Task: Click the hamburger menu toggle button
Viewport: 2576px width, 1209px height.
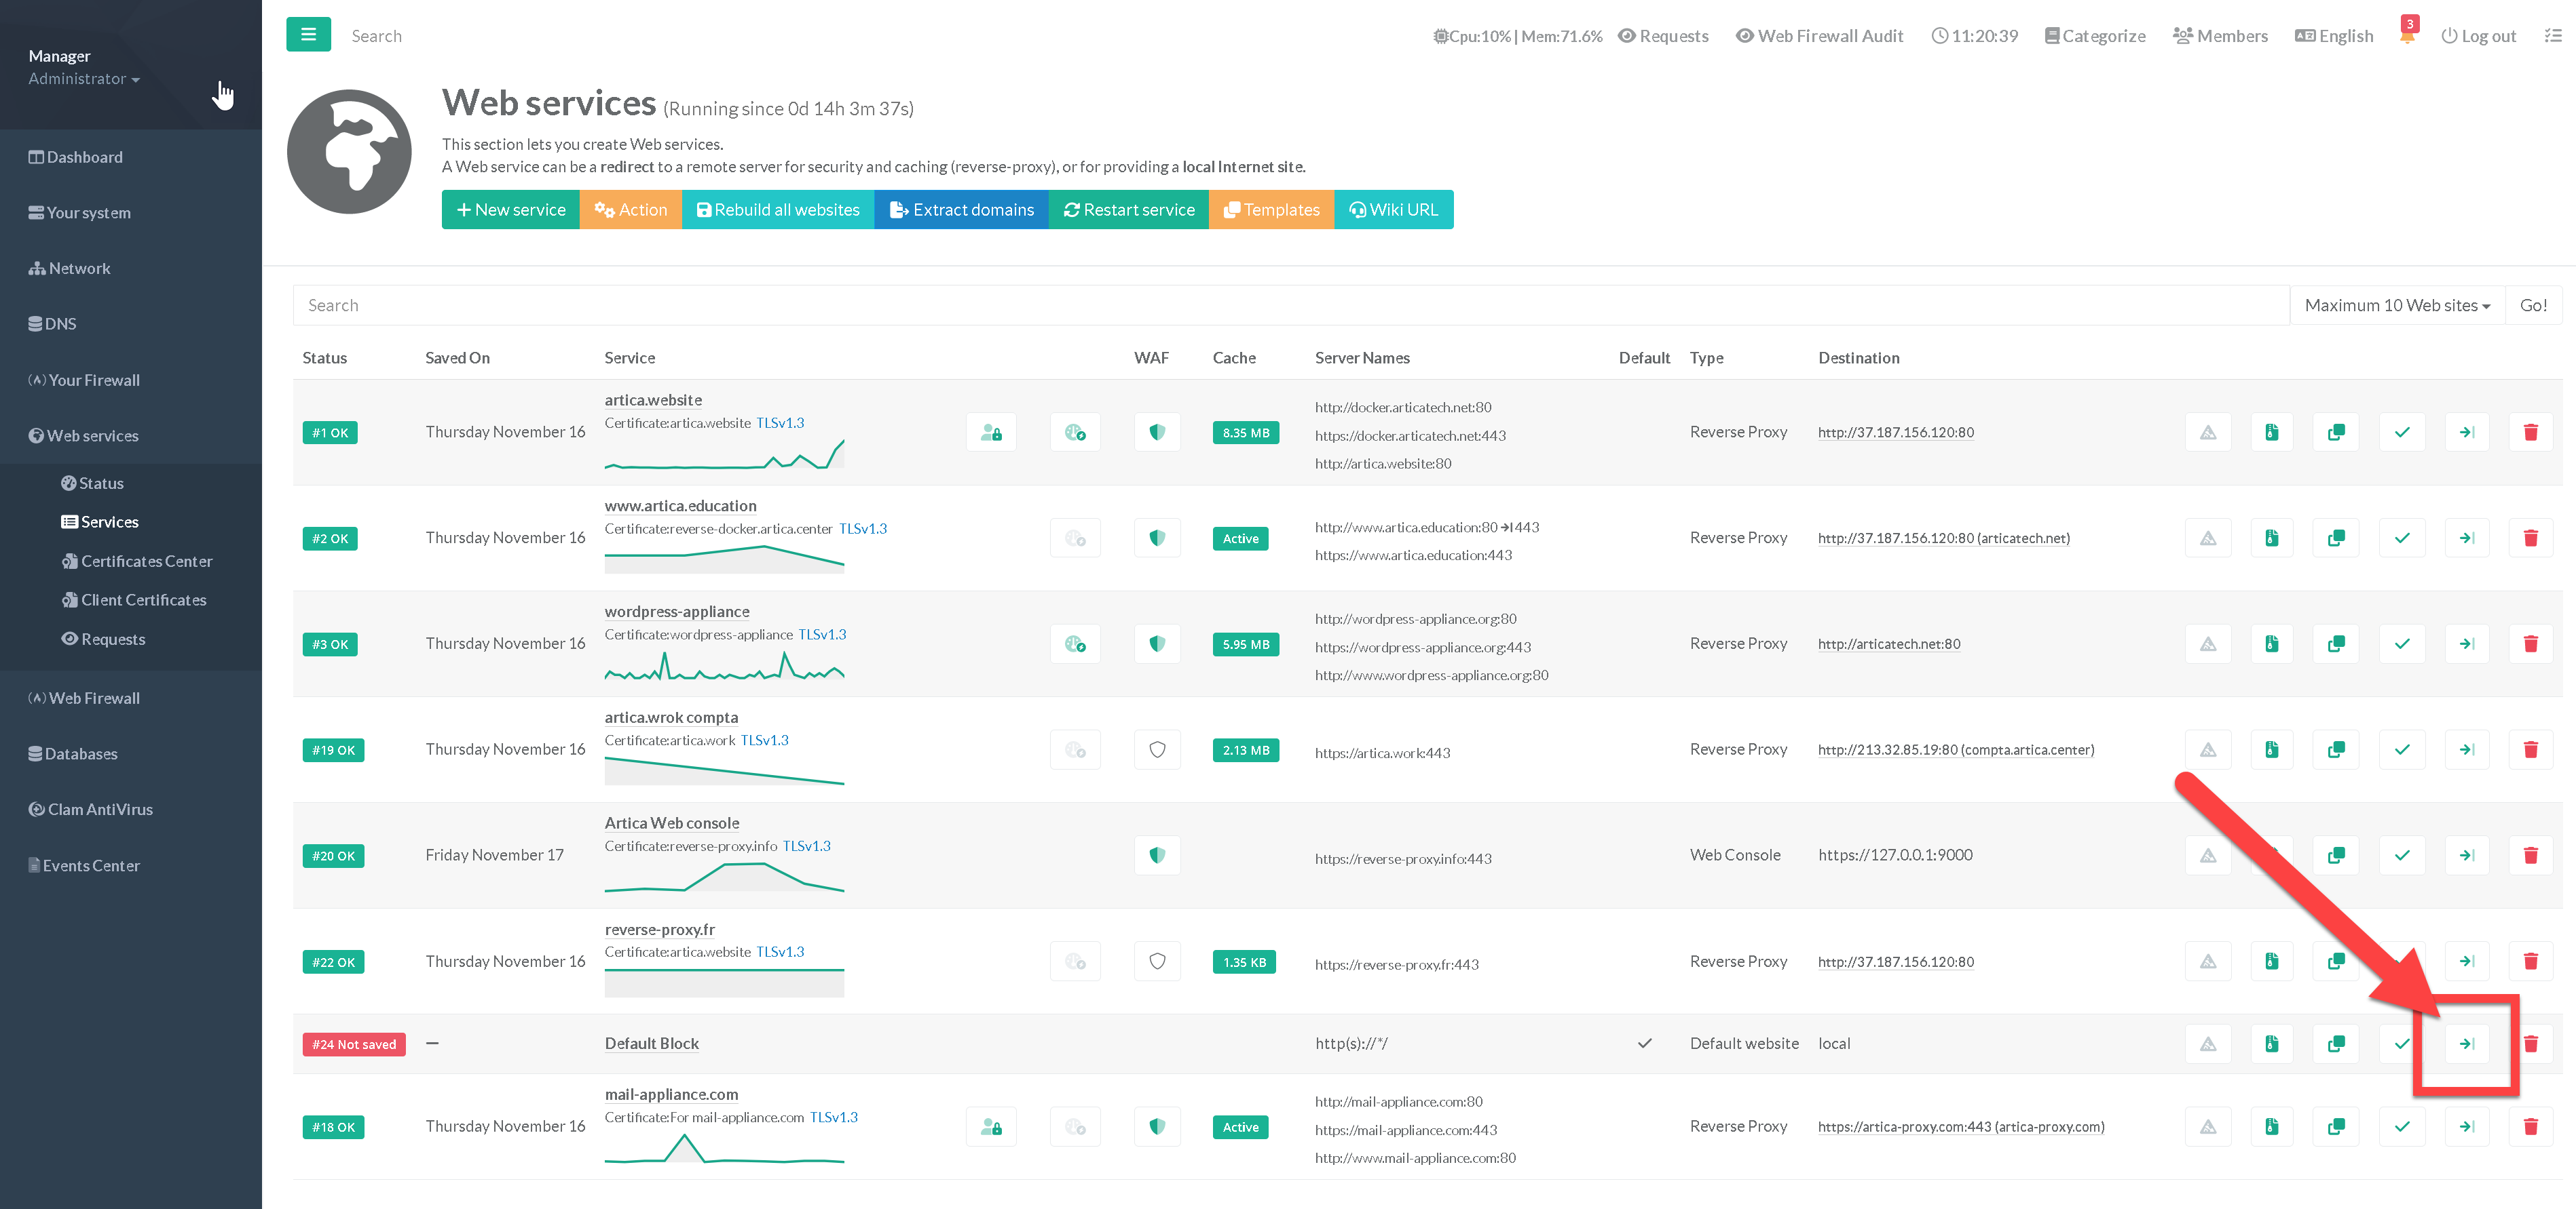Action: point(308,35)
